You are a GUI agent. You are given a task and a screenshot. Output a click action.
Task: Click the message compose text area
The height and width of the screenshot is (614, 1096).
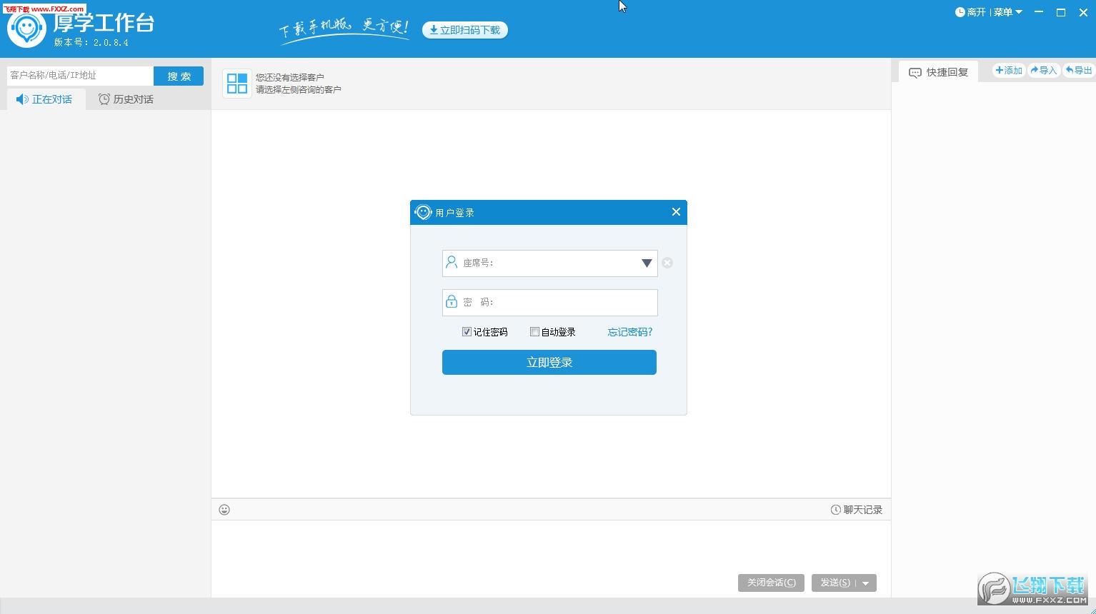tap(551, 546)
